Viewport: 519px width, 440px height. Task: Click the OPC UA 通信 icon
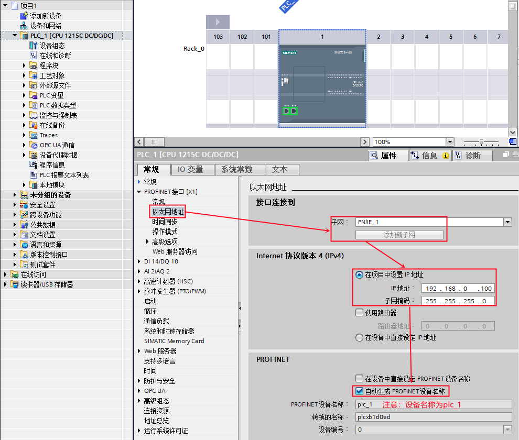click(x=33, y=145)
